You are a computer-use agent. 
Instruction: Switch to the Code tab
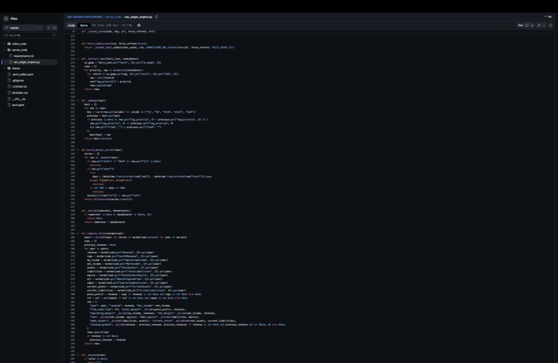[x=71, y=26]
